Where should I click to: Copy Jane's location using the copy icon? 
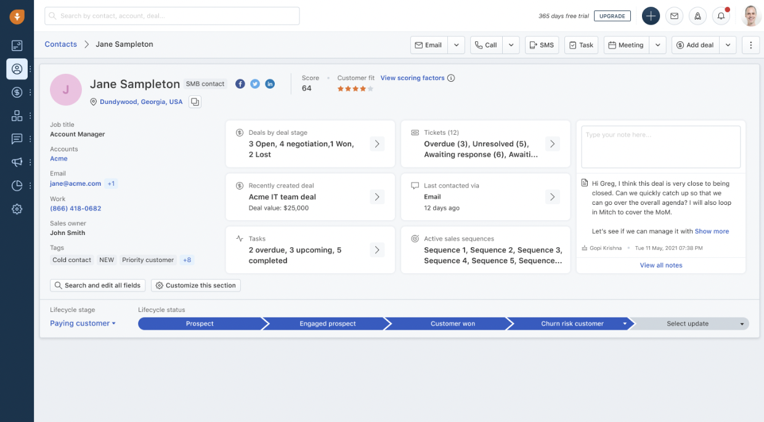click(x=195, y=102)
